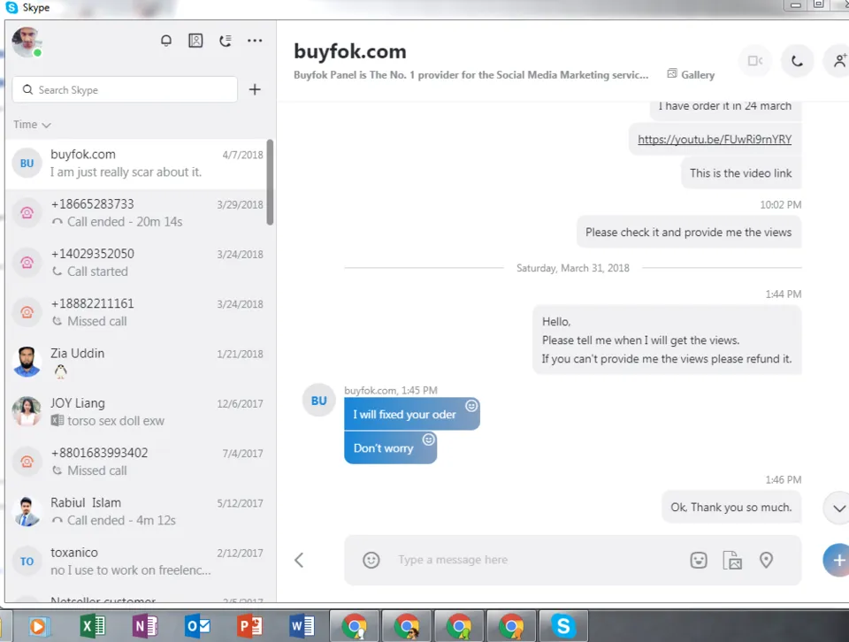The width and height of the screenshot is (849, 642).
Task: Click the BU sender avatar in chat
Action: [318, 401]
